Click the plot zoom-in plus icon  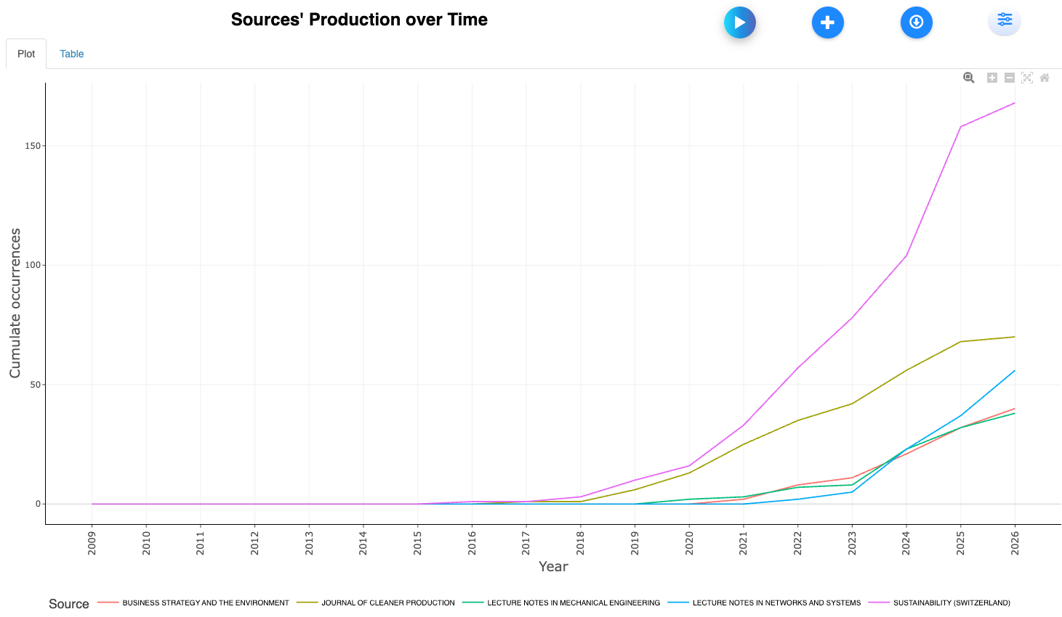coord(991,78)
